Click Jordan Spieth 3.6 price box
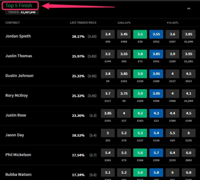The image size is (200, 180). pos(172,34)
